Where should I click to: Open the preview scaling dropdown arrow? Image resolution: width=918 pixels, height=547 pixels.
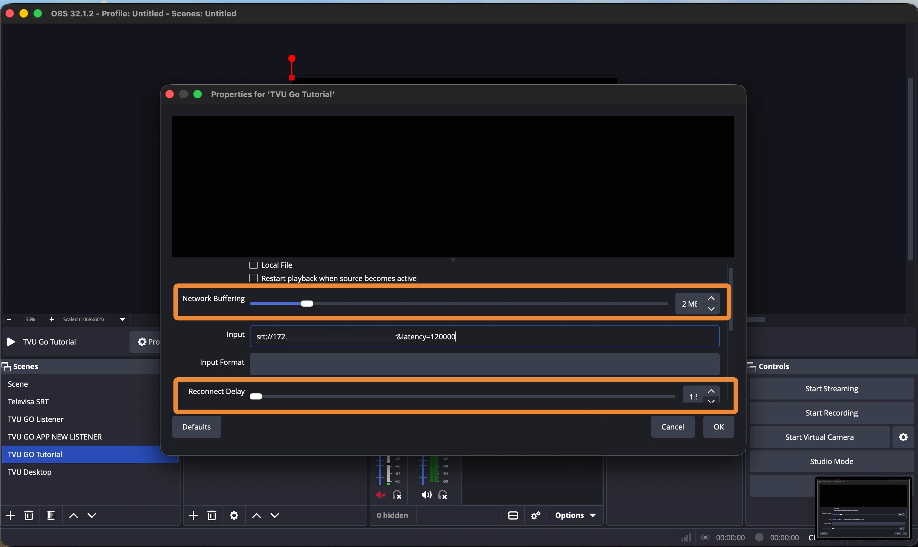tap(123, 319)
